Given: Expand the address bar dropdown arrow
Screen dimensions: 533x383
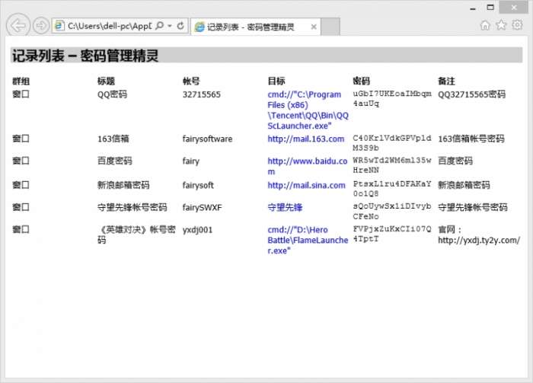Looking at the screenshot, I should (169, 26).
